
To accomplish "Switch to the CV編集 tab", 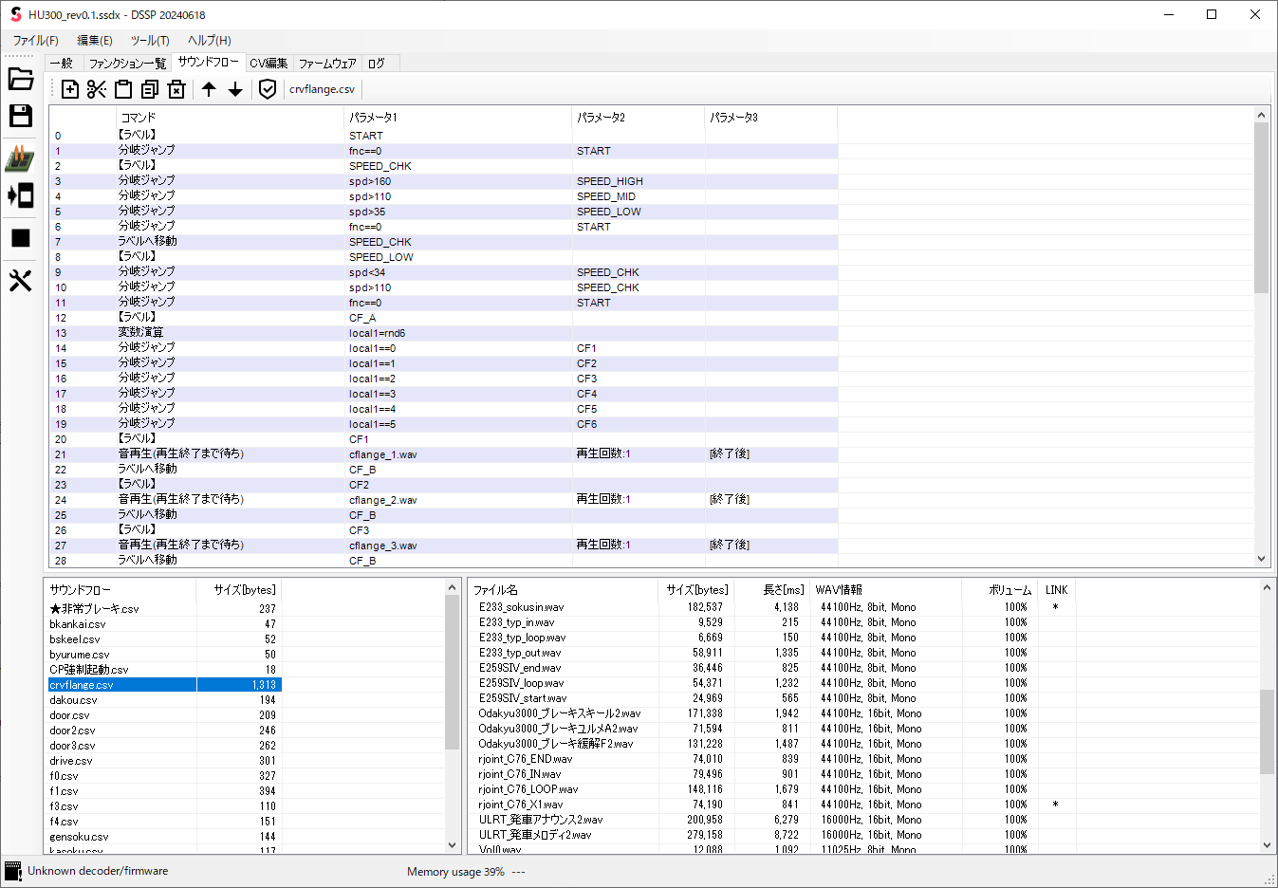I will coord(269,64).
